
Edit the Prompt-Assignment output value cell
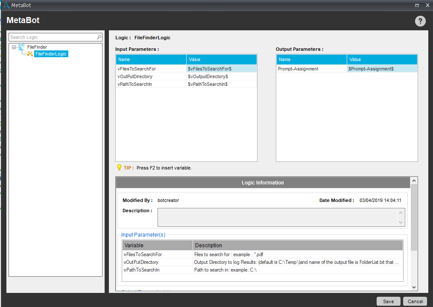382,69
